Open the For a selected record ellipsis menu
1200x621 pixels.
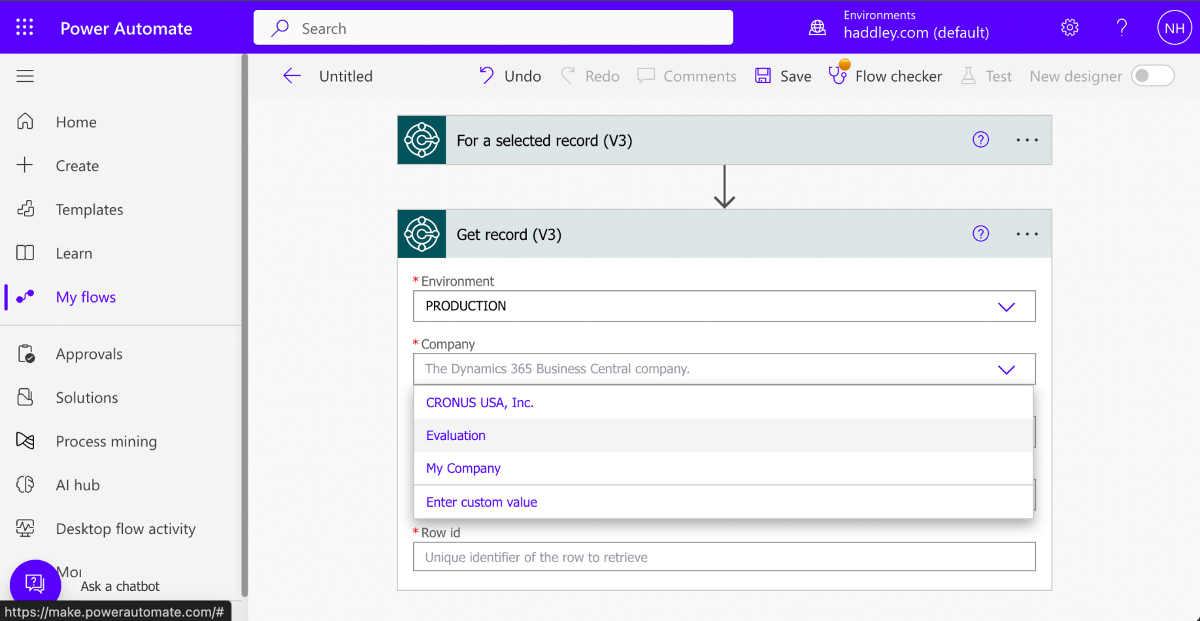[1027, 140]
